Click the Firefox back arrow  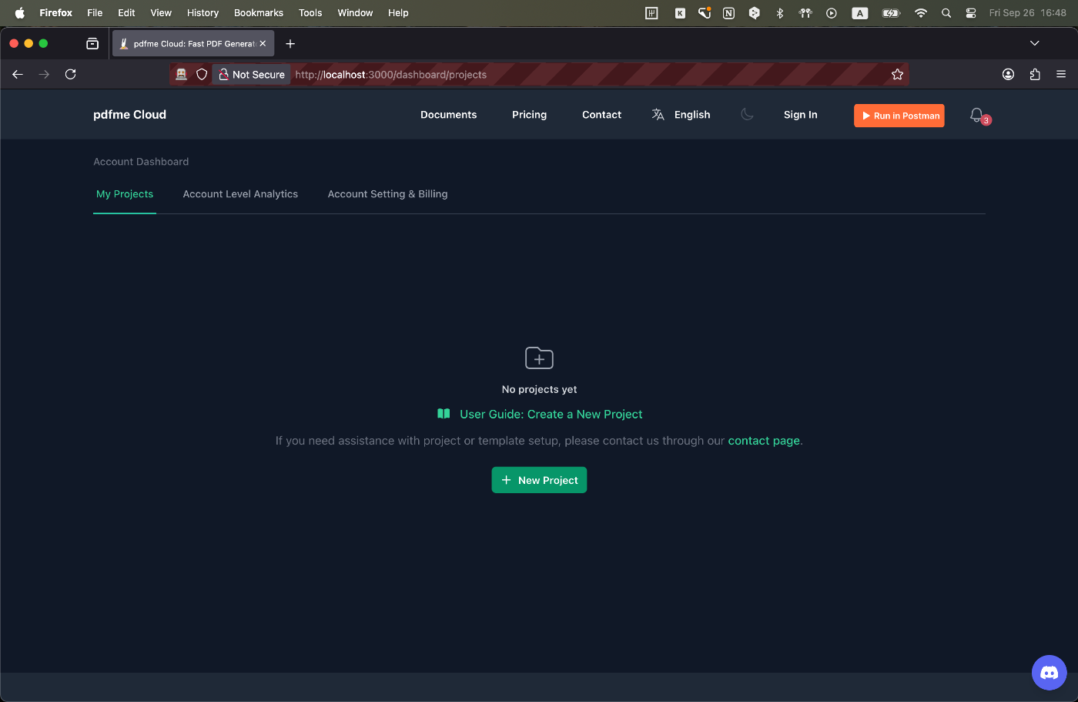coord(18,75)
